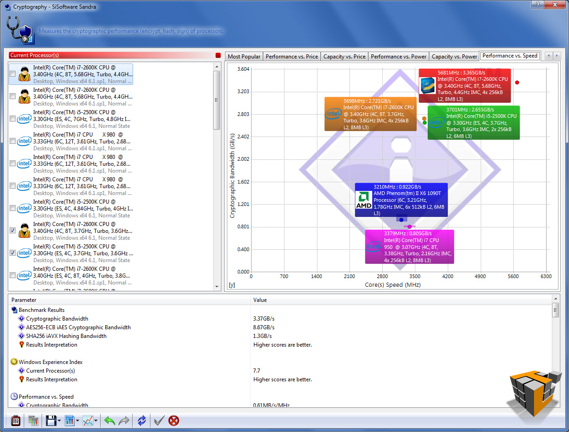This screenshot has height=432, width=569.
Task: Uncheck the i5-2500K ES 3.7GHz entry checkbox
Action: [x=13, y=253]
